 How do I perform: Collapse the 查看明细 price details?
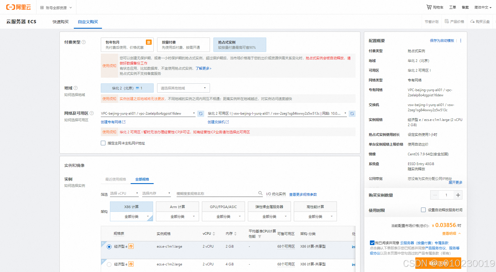click(x=451, y=233)
